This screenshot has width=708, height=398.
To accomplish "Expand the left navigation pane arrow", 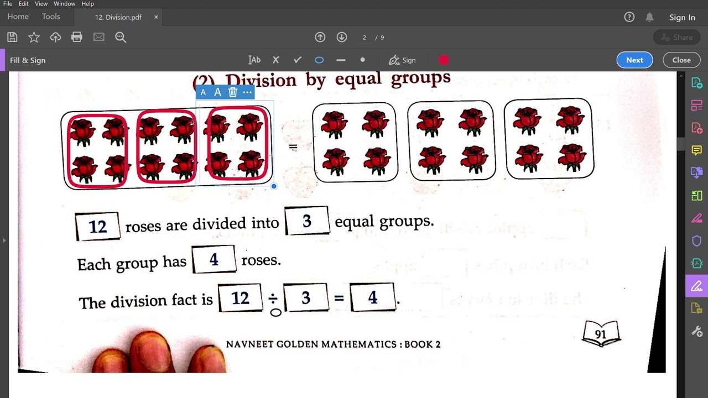I will coord(4,240).
